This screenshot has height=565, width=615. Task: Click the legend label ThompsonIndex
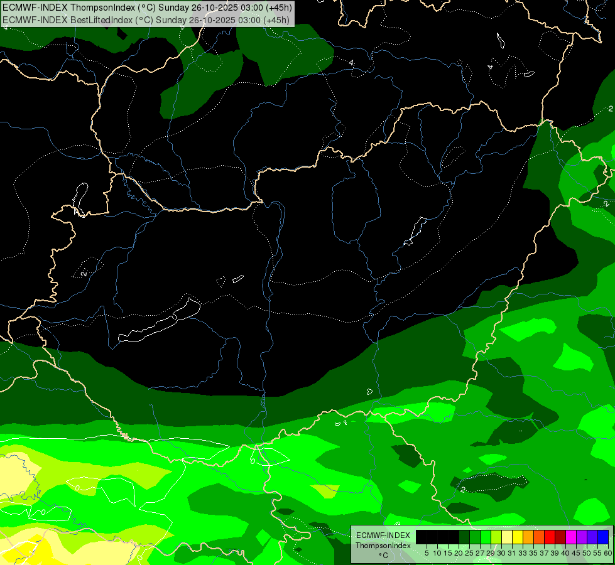pos(383,546)
